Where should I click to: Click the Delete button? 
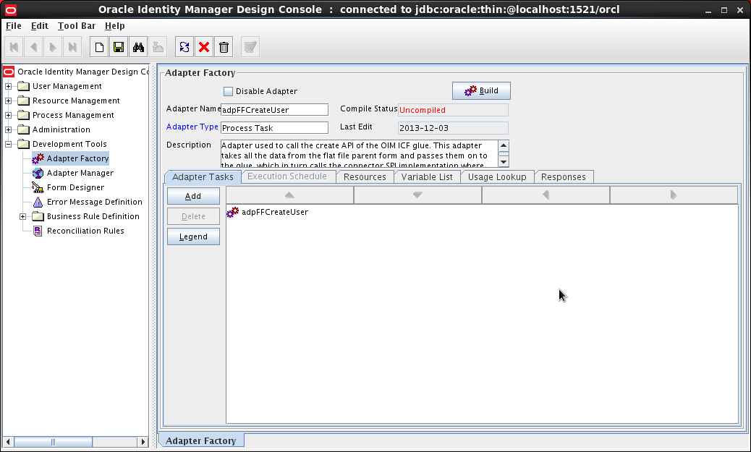(193, 216)
